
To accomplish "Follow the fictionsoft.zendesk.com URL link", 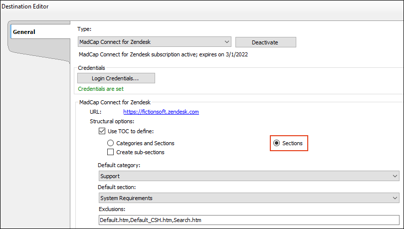I will pyautogui.click(x=161, y=112).
